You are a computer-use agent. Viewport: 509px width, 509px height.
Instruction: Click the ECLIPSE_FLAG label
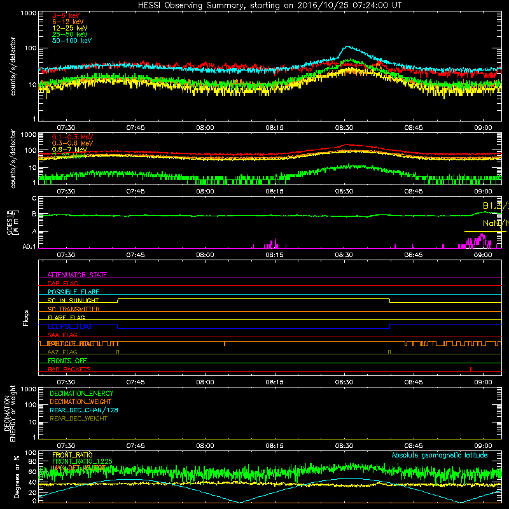[x=69, y=326]
